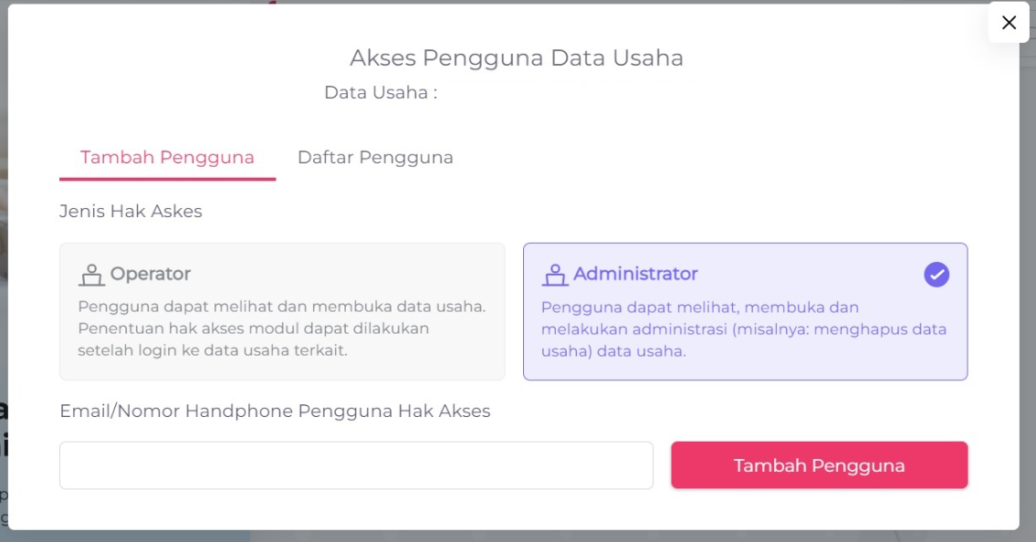
Task: Click the purple checkmark on Administrator
Action: (x=937, y=274)
